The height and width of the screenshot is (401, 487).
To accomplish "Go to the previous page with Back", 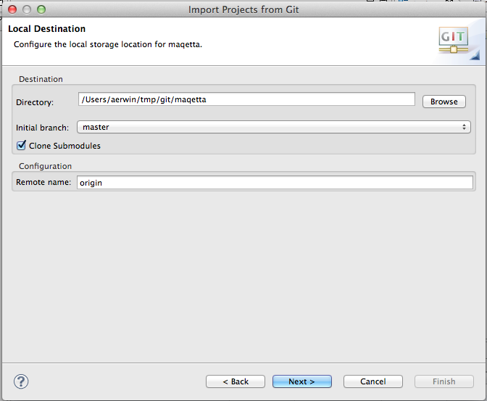I will [x=236, y=381].
